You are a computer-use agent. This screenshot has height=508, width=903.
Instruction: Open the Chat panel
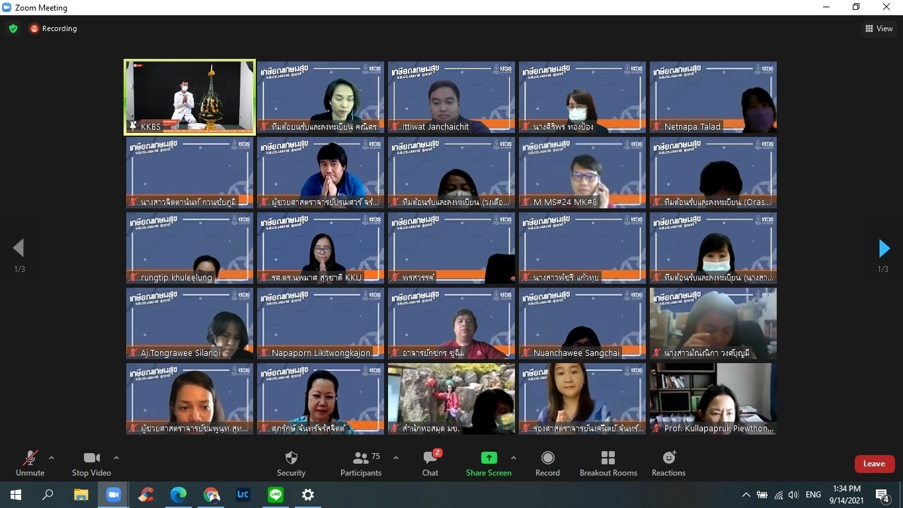point(430,463)
